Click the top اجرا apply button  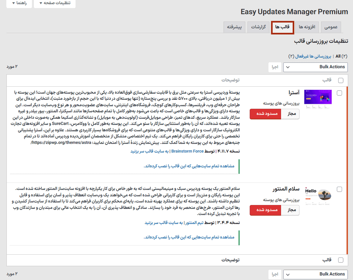click(x=275, y=67)
